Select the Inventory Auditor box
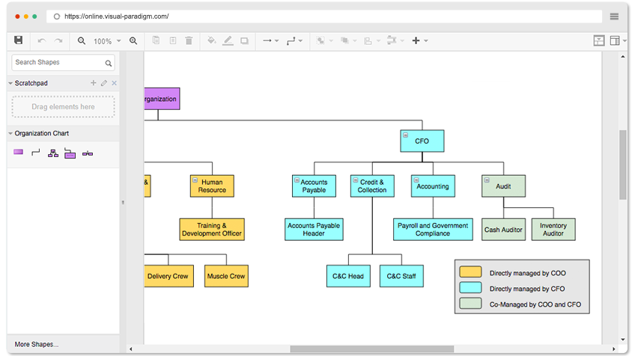Screen dimensions: 635x356 pos(553,230)
